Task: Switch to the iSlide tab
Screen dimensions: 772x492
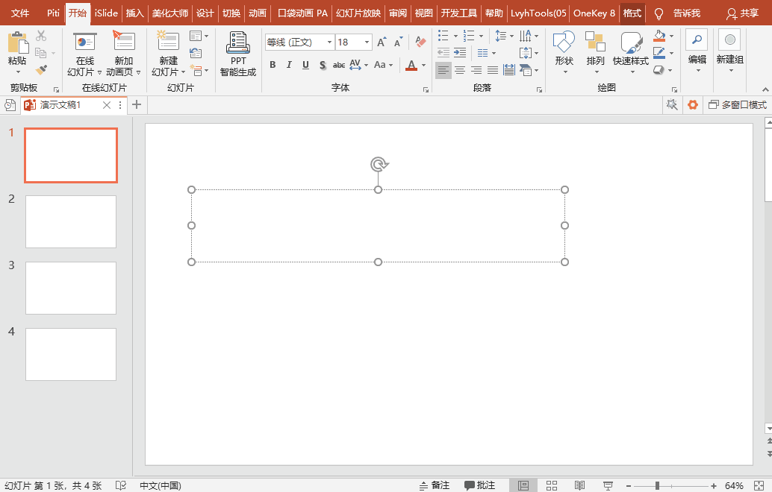Action: tap(106, 13)
